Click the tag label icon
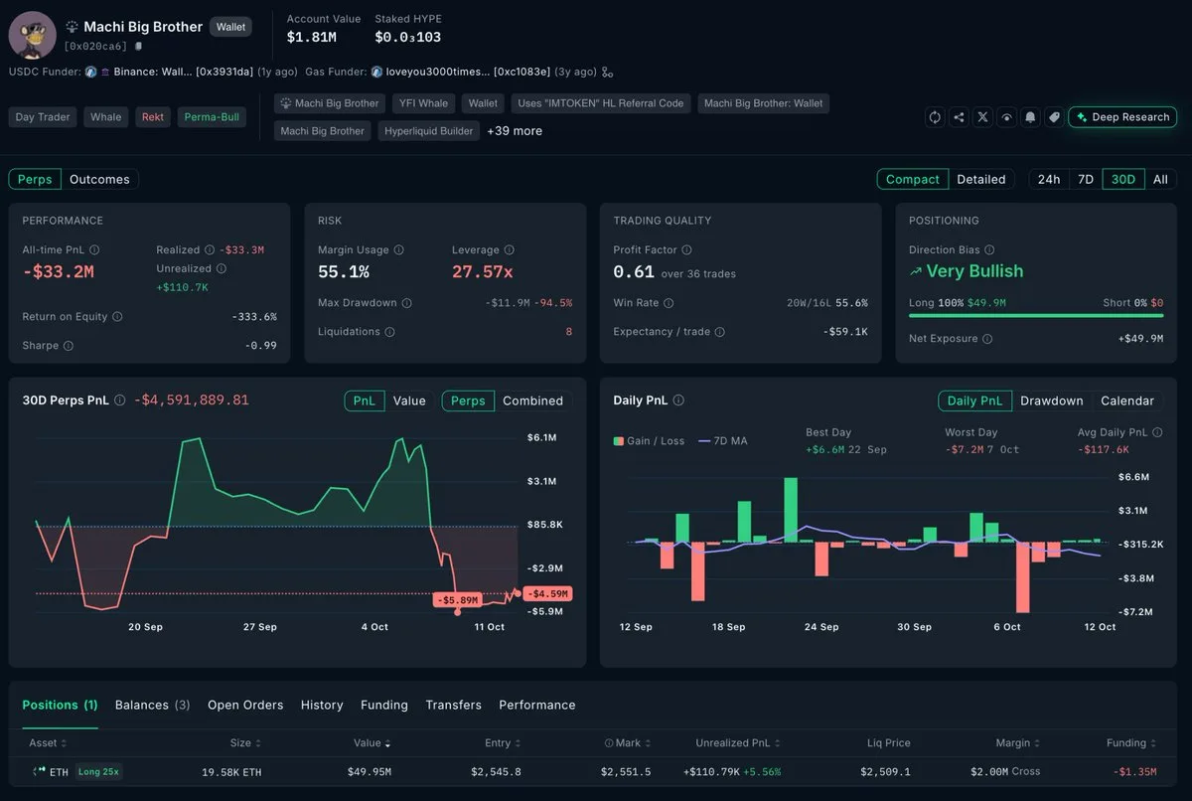1192x801 pixels. (x=1054, y=117)
